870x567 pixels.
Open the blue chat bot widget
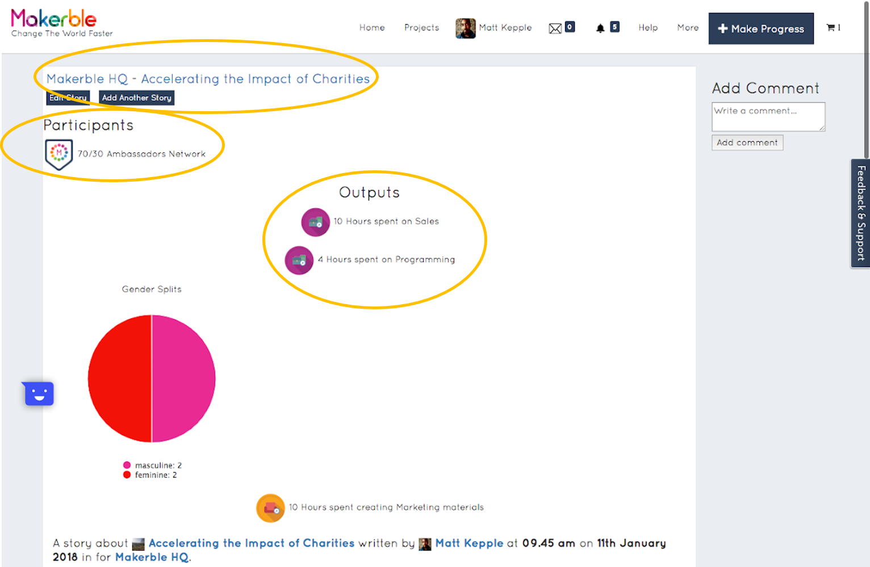pos(39,393)
